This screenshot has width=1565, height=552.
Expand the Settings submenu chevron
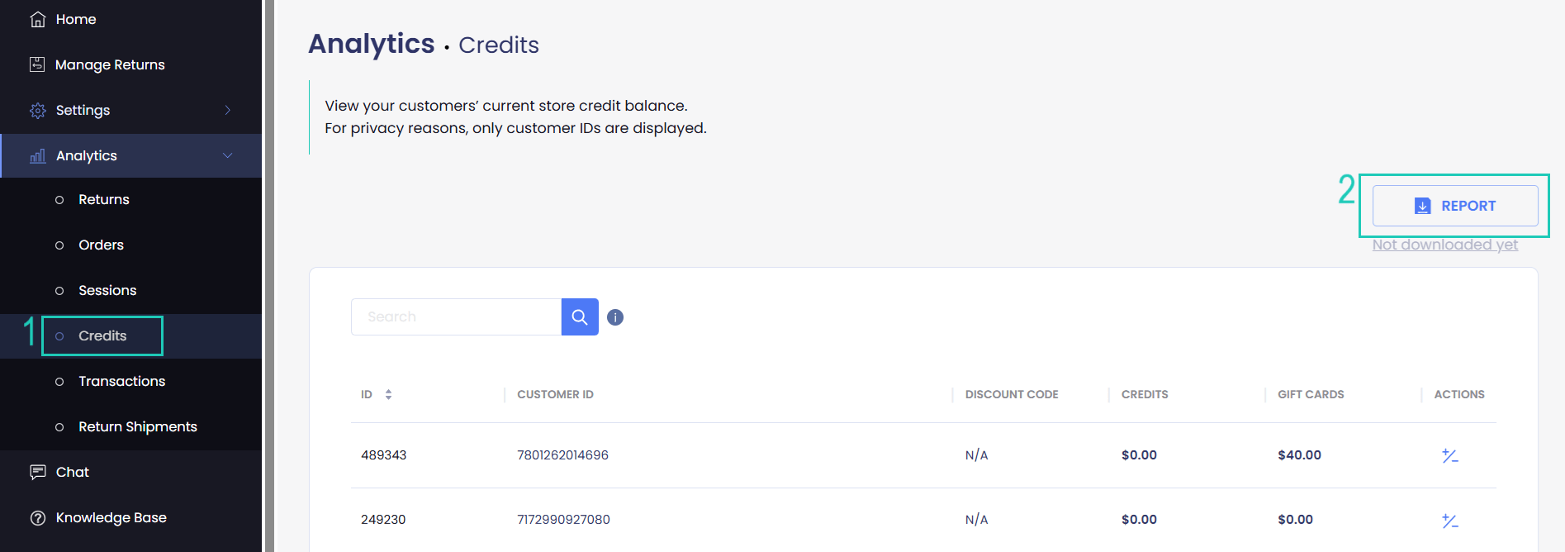(x=228, y=111)
